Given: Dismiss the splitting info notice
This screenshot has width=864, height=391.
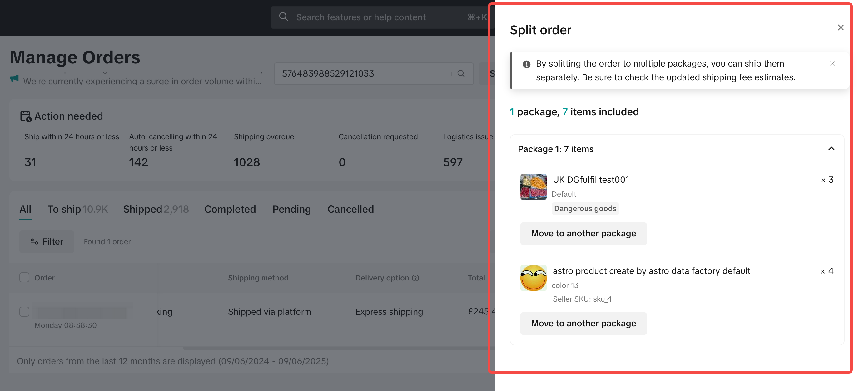Looking at the screenshot, I should (x=832, y=63).
